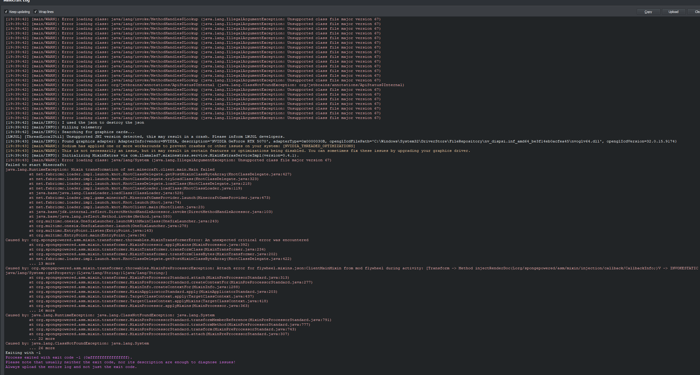The image size is (700, 375).
Task: Click the 'Process exited with exit code' line
Action: [x=69, y=357]
